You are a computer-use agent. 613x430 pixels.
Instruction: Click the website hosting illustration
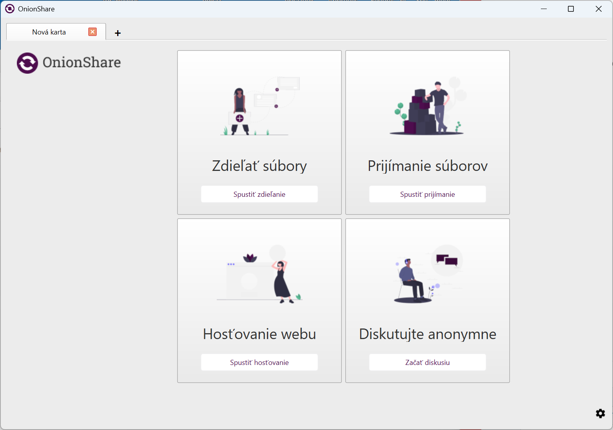click(259, 274)
